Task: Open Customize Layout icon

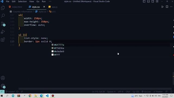Action: [x=157, y=1]
